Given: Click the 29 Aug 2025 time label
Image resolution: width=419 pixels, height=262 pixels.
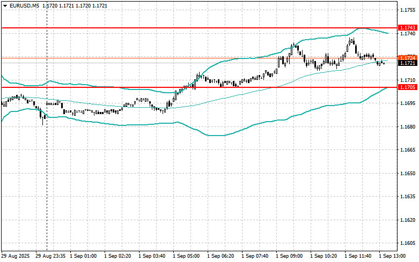Looking at the screenshot, I should click(16, 256).
